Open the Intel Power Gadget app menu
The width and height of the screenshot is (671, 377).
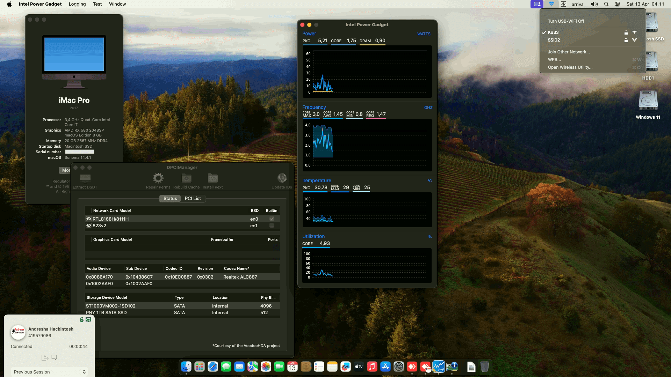(x=40, y=4)
